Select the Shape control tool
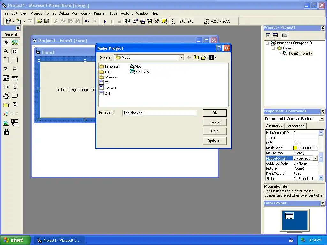This screenshot has width=327, height=245. (6, 114)
